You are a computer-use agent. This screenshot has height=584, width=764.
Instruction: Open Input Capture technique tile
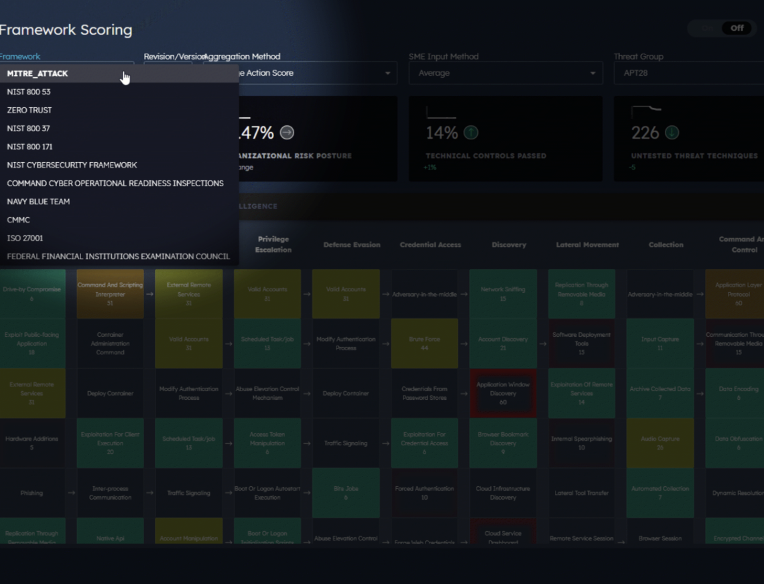tap(659, 344)
